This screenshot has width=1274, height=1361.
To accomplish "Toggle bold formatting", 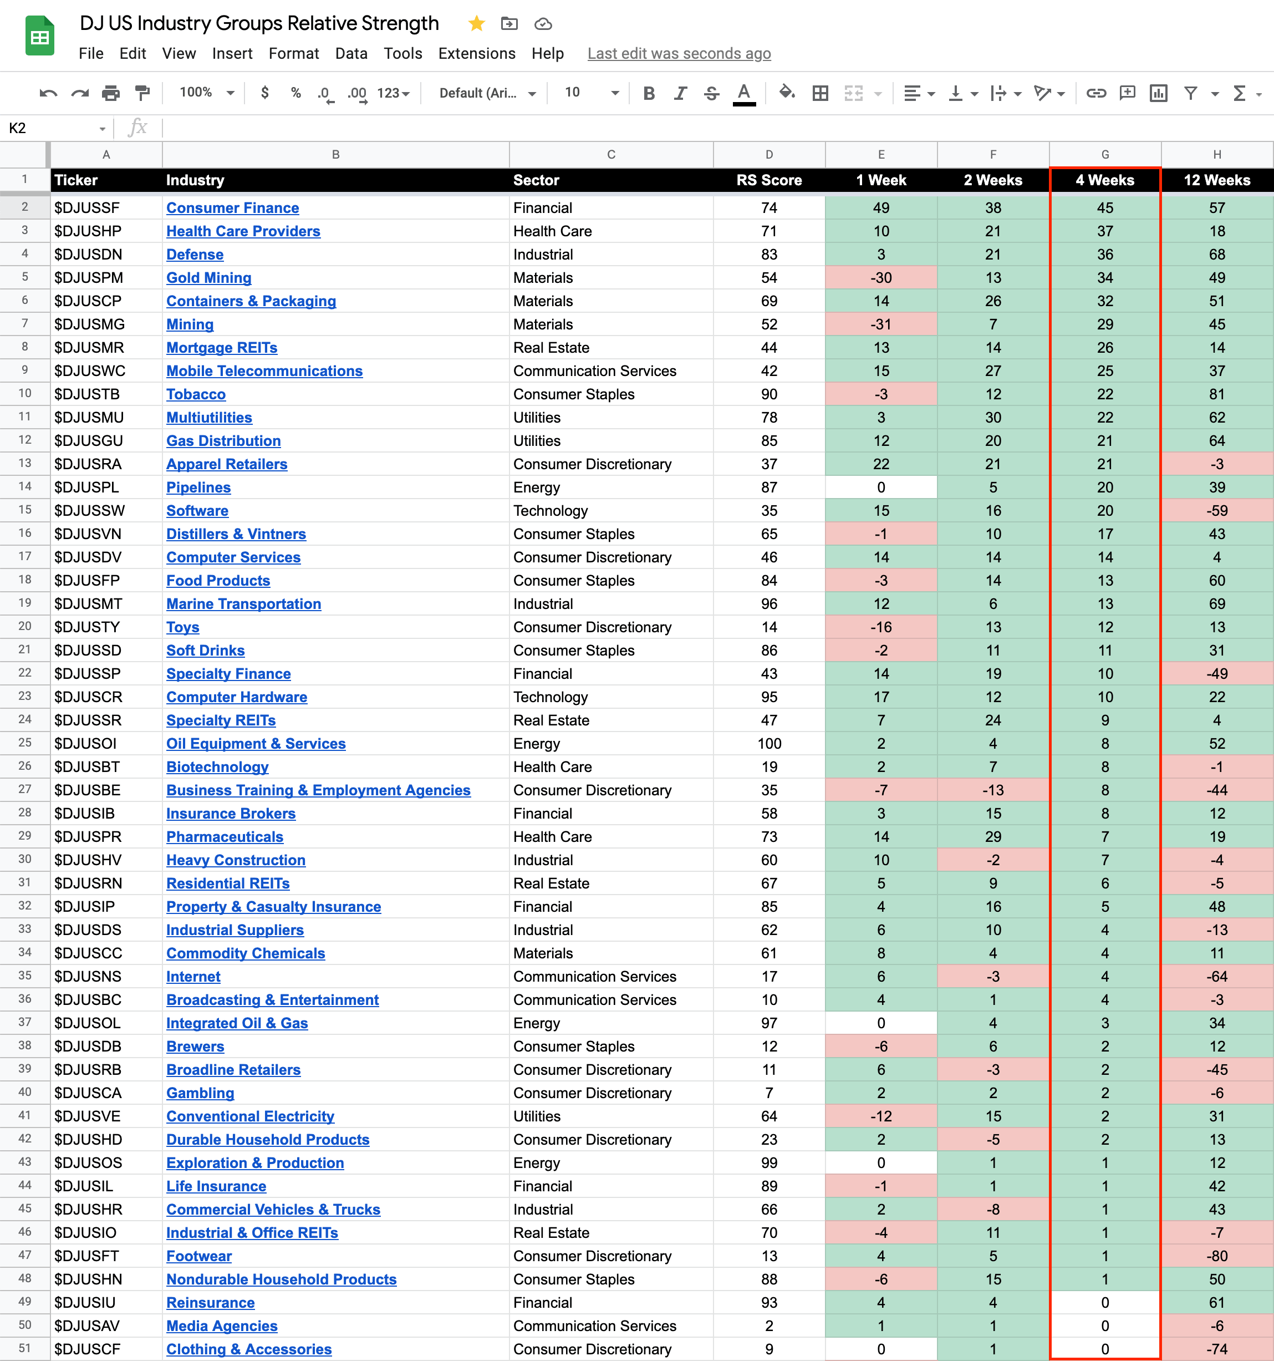I will [x=649, y=93].
